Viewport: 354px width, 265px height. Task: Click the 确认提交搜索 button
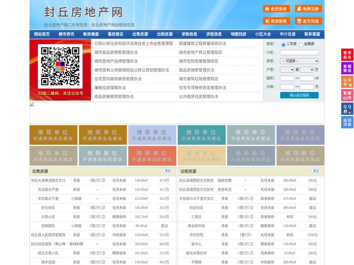coord(299,95)
